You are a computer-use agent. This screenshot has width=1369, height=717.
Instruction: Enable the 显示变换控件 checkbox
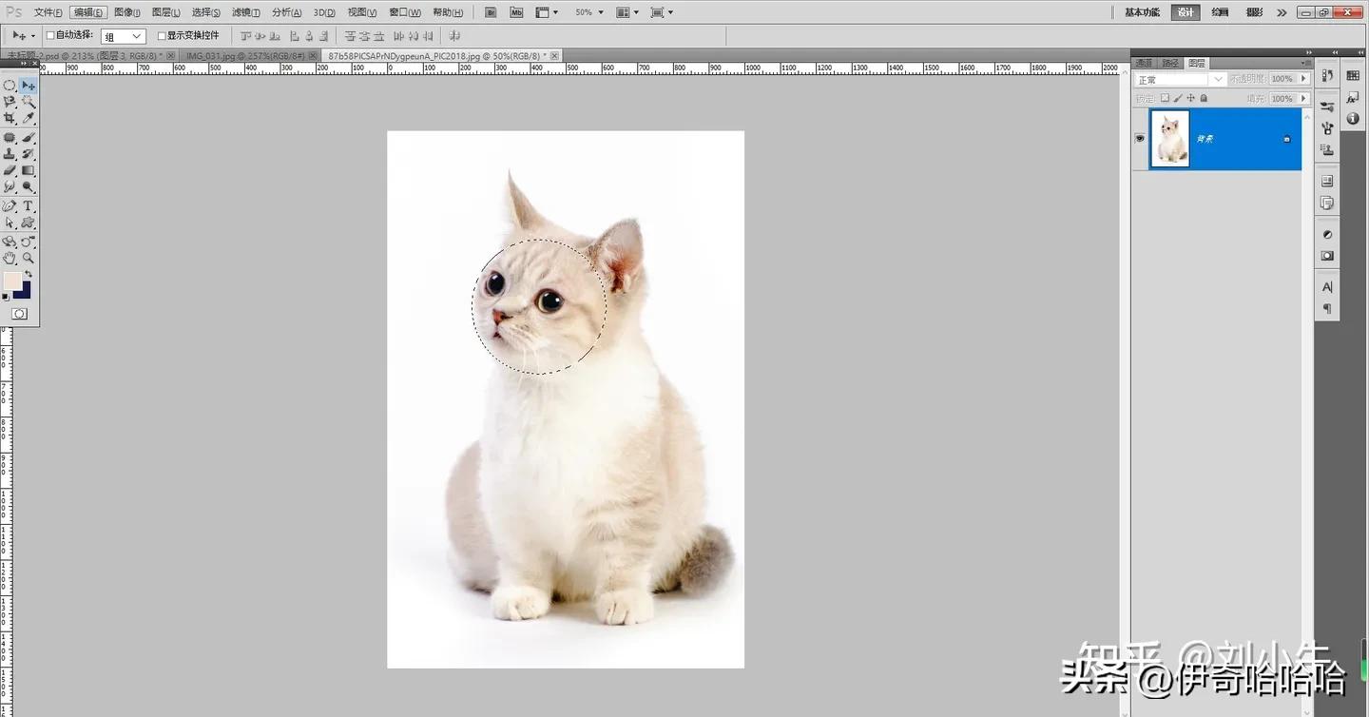coord(162,35)
